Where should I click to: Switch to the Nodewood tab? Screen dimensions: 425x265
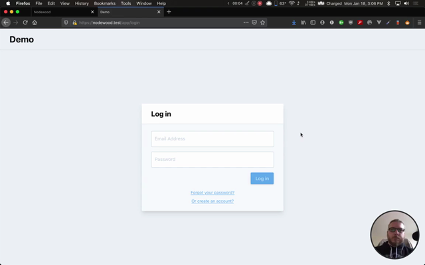[61, 12]
